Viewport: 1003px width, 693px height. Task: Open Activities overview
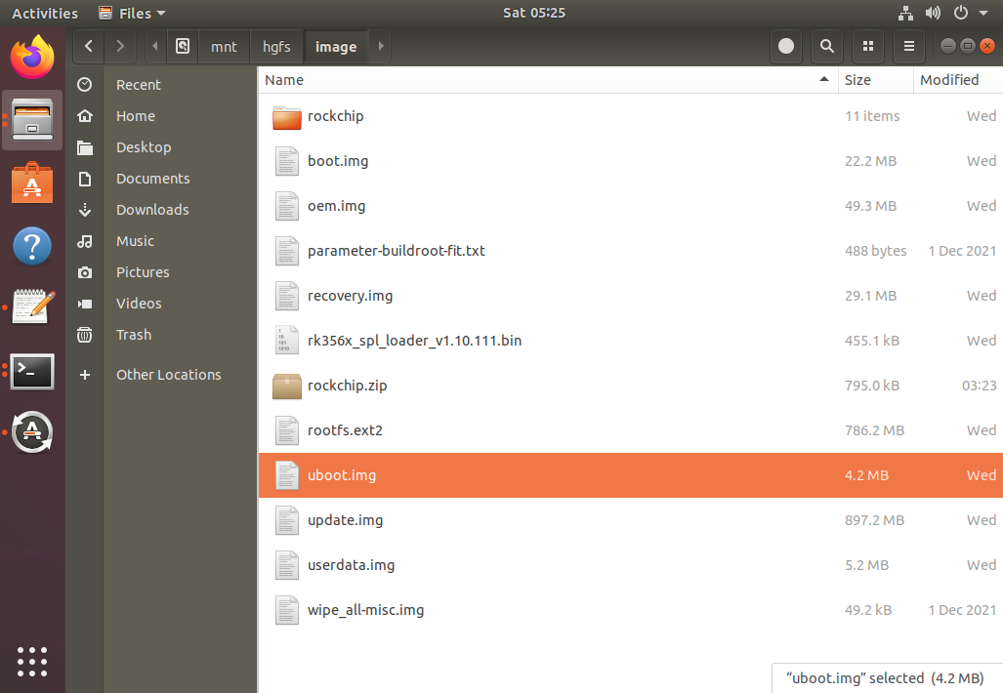[45, 13]
